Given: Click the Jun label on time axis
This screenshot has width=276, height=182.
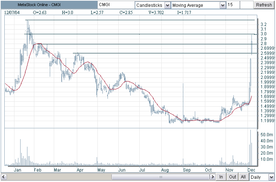Looking at the screenshot, I should pos(122,170).
